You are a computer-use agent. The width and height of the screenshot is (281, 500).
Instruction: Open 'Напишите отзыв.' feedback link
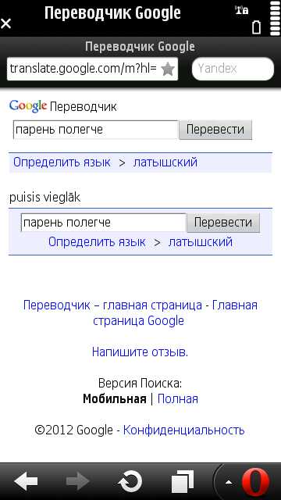click(x=140, y=352)
